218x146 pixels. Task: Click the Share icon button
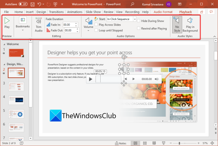click(x=201, y=12)
